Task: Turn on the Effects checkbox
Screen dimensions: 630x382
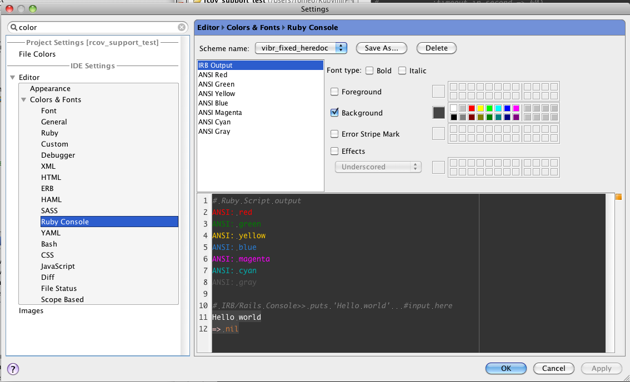Action: click(x=334, y=151)
